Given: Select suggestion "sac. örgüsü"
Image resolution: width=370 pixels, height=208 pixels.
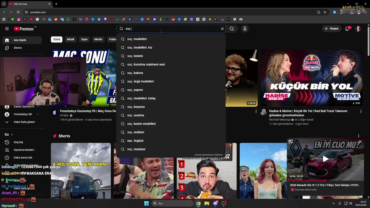Looking at the screenshot, I should (x=171, y=141).
